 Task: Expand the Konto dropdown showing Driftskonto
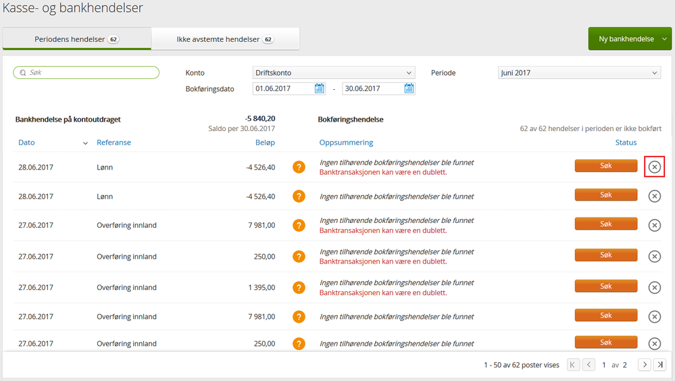pyautogui.click(x=334, y=73)
